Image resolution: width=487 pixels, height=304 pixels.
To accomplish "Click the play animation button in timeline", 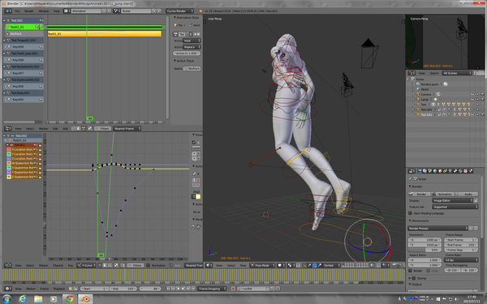I will pos(183,289).
